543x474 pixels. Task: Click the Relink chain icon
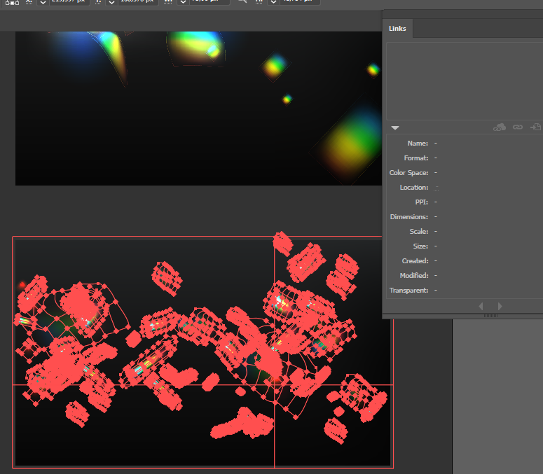[518, 127]
